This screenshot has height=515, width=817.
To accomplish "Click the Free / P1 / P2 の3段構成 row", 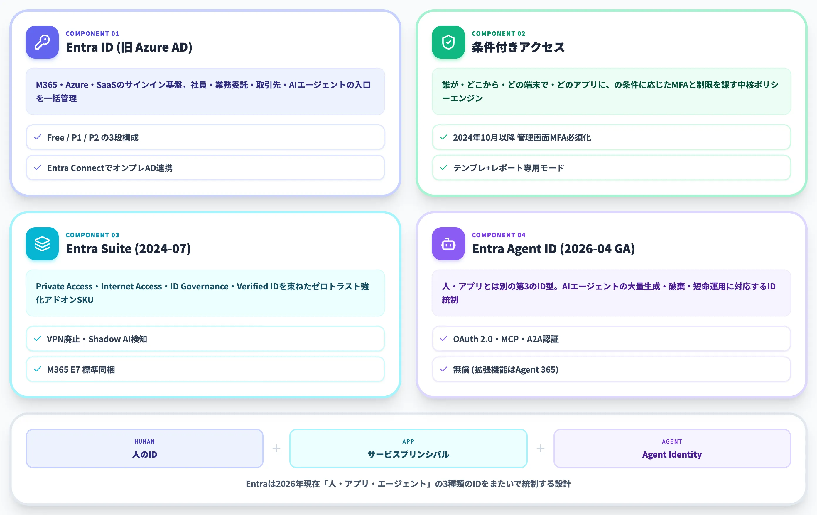I will (205, 137).
